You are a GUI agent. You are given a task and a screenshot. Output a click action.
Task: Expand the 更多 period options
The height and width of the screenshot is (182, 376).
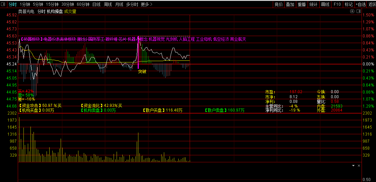(x=147, y=4)
